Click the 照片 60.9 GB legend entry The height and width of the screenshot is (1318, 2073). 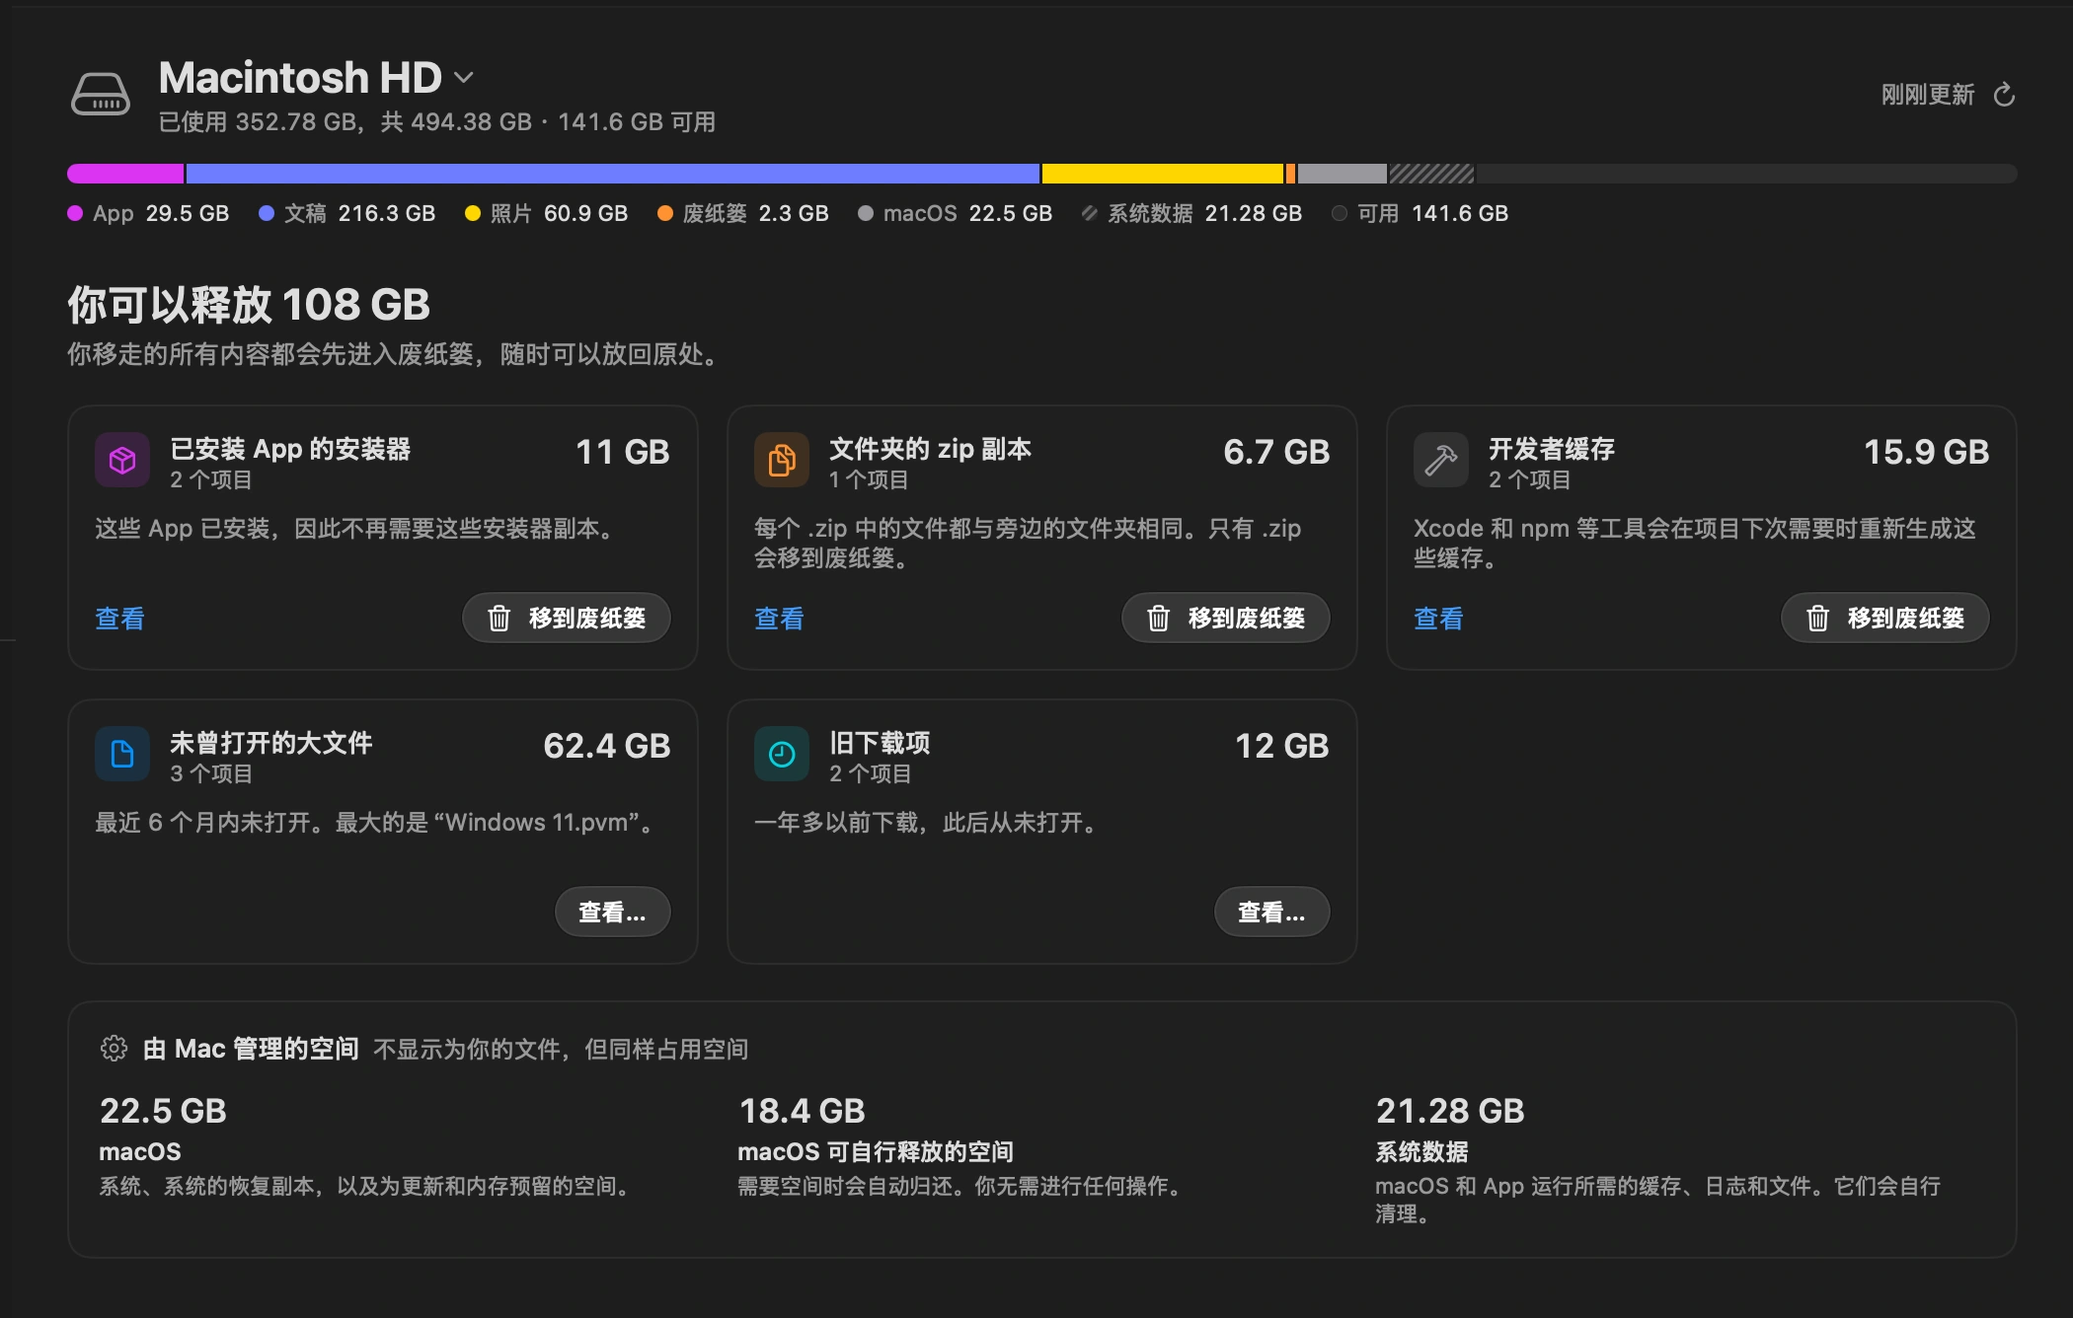547,213
